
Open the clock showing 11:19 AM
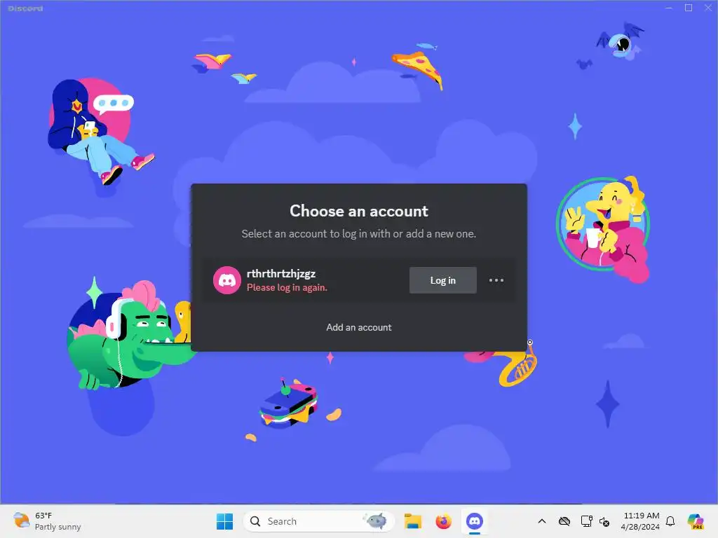point(641,521)
